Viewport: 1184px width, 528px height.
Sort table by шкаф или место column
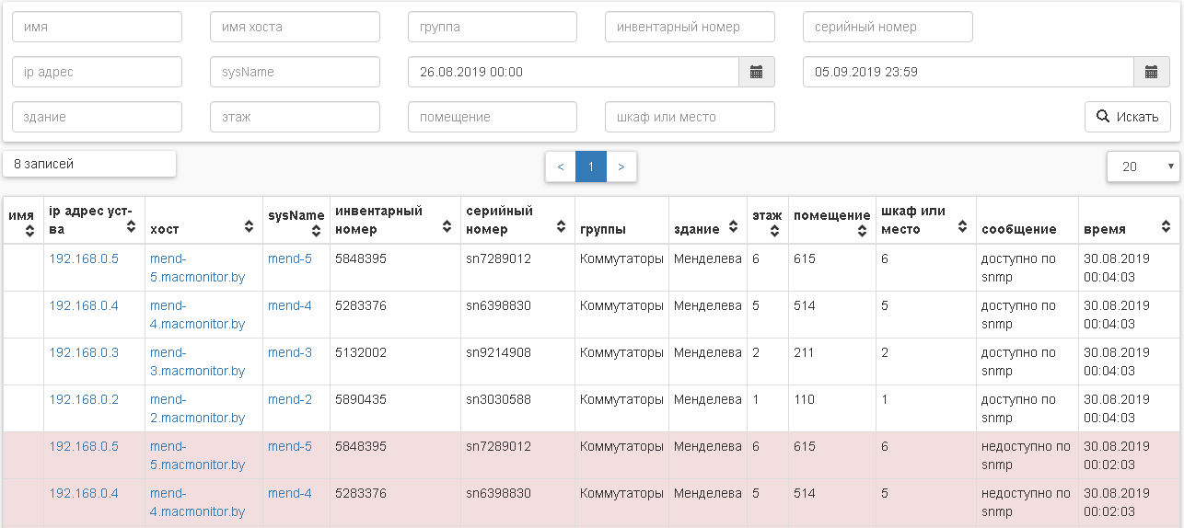(962, 226)
